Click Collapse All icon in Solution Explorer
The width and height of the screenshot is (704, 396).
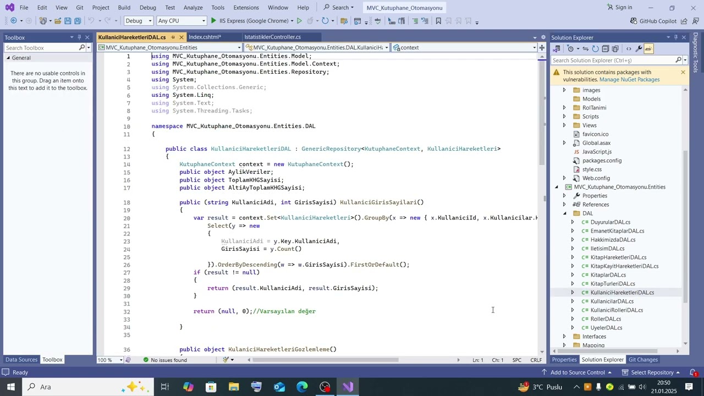(x=605, y=48)
